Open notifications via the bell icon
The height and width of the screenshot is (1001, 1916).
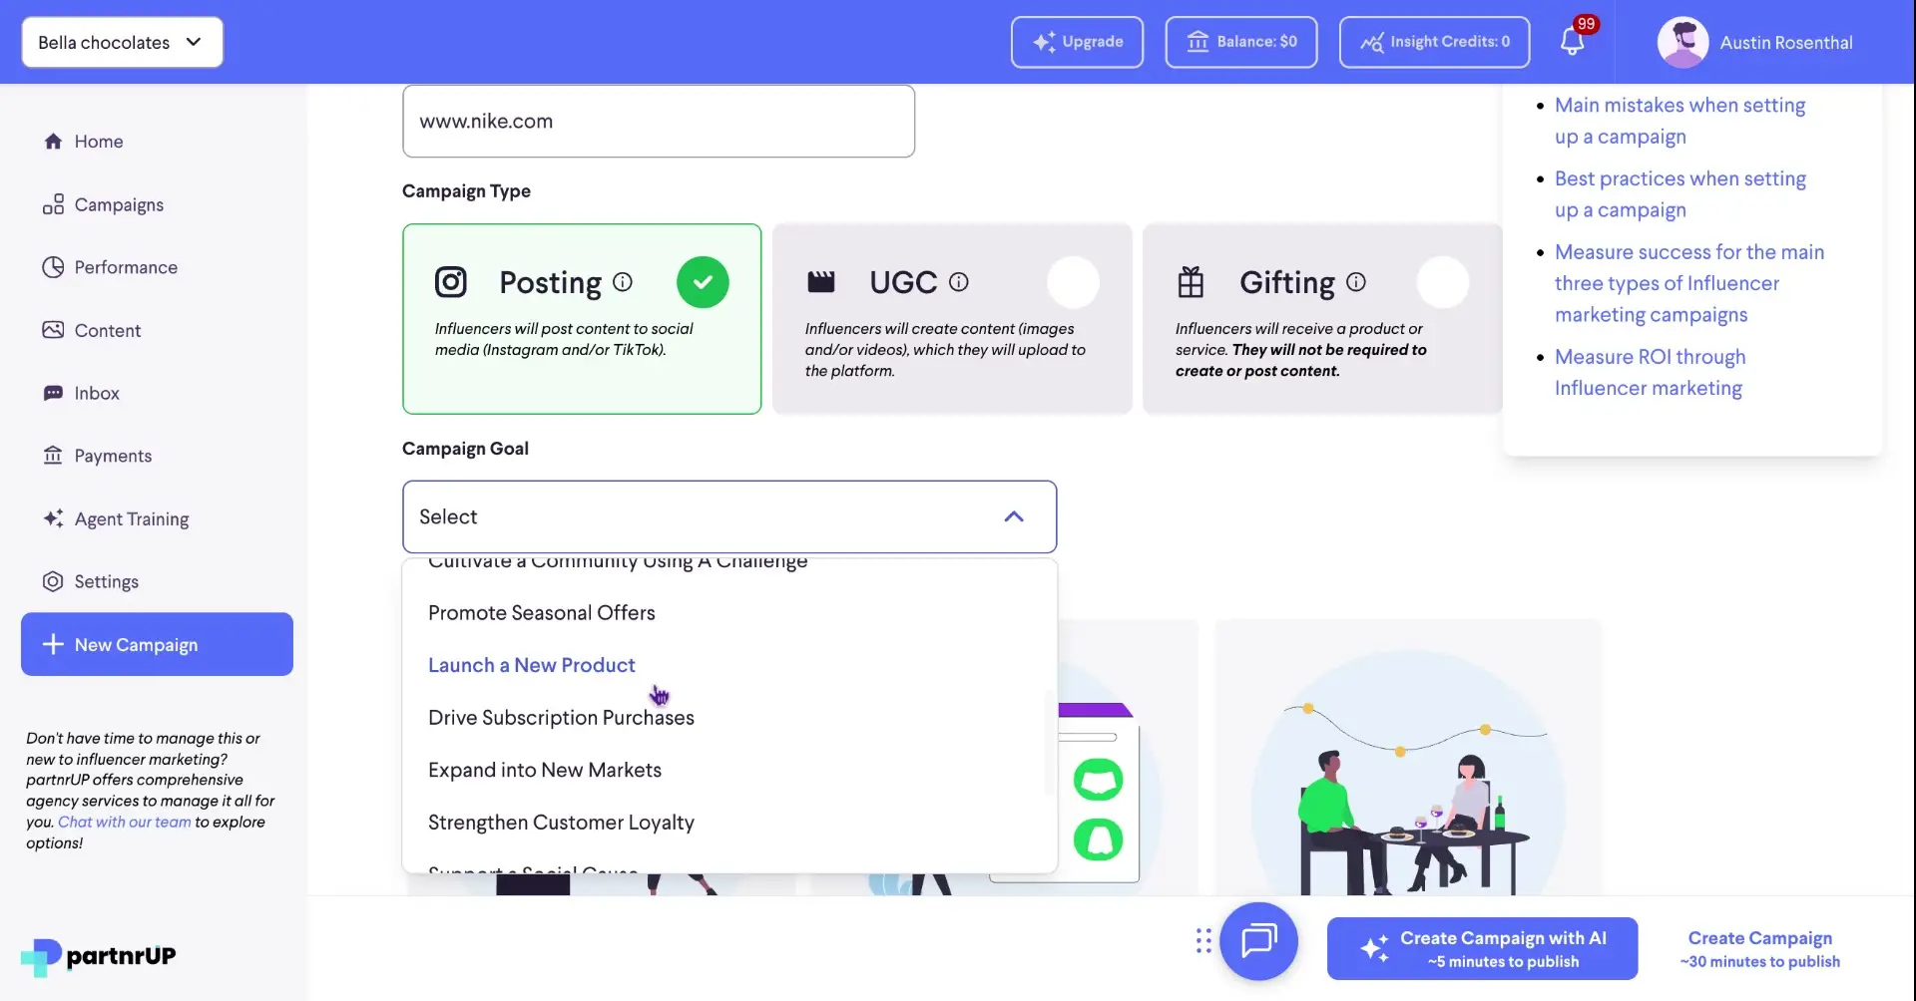[x=1574, y=42]
